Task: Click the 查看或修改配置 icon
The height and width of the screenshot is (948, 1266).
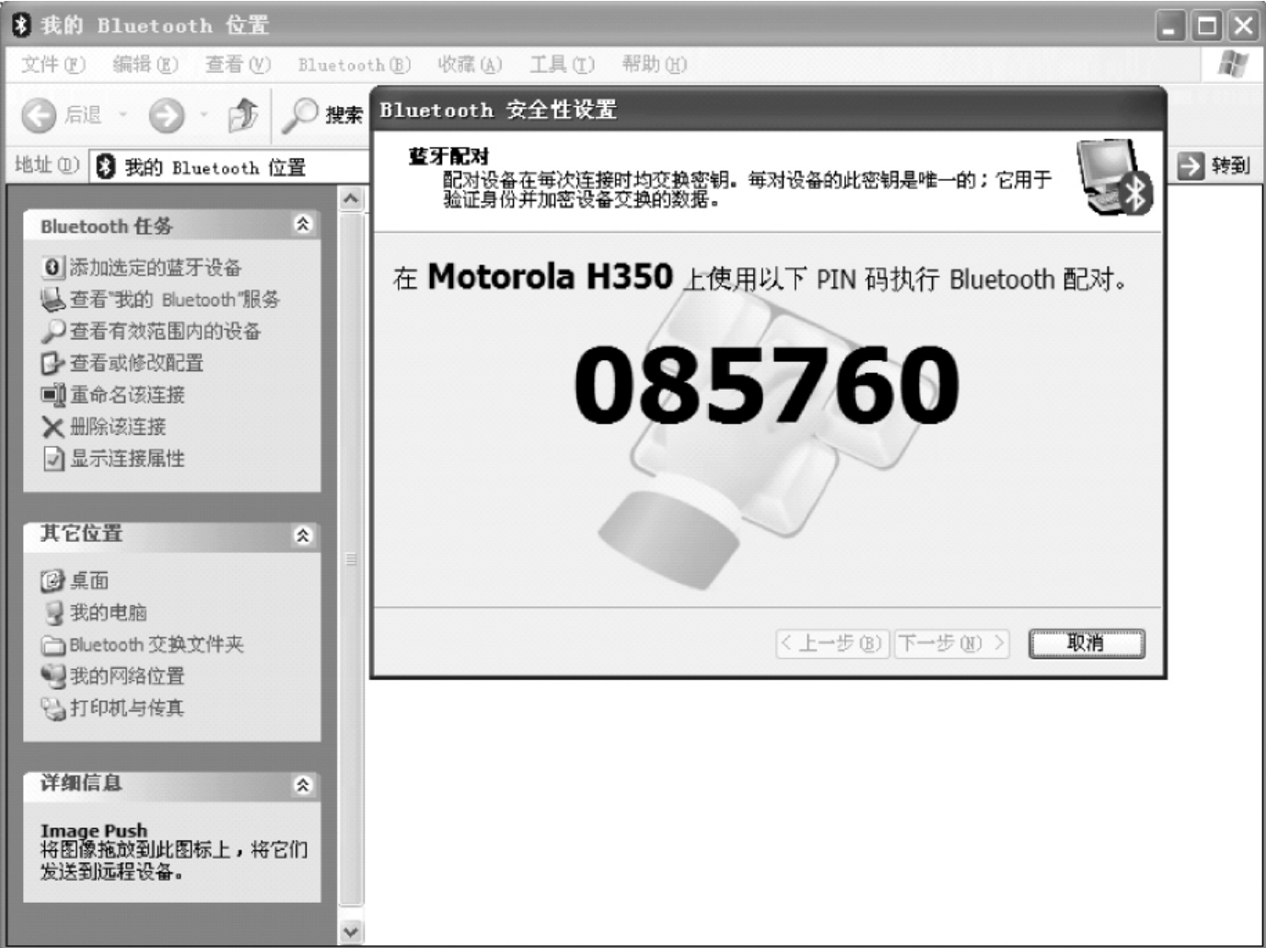Action: tap(53, 363)
